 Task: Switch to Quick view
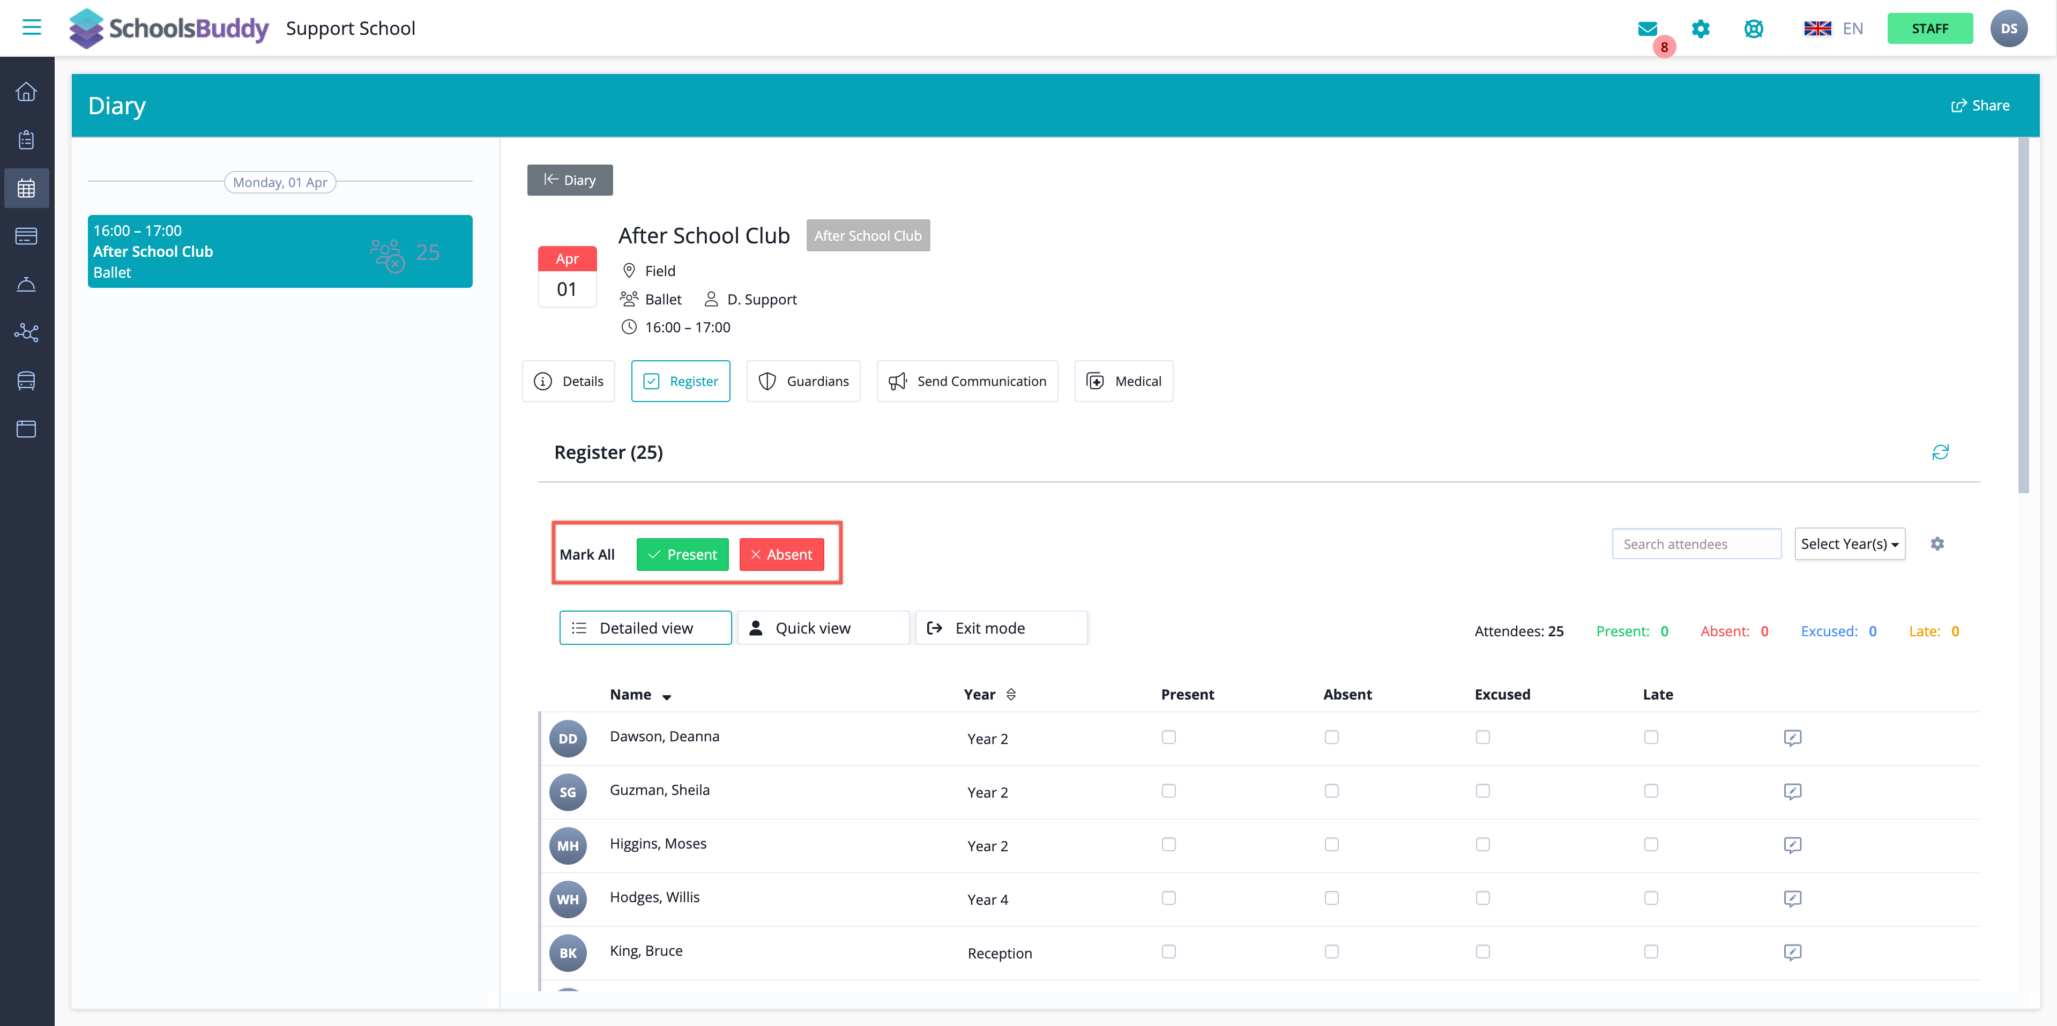tap(823, 628)
